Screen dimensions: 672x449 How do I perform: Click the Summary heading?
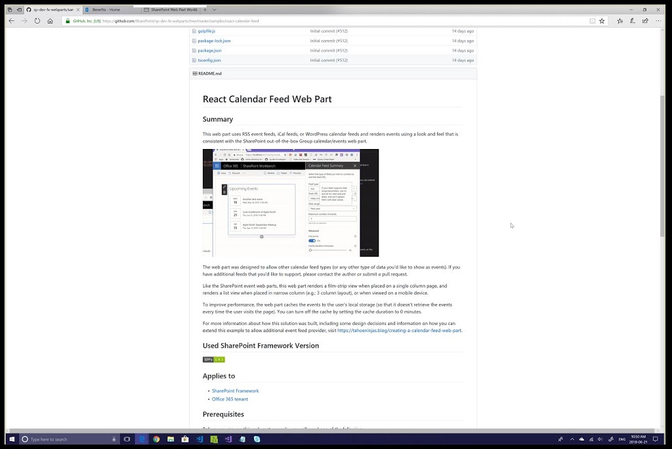(x=218, y=119)
